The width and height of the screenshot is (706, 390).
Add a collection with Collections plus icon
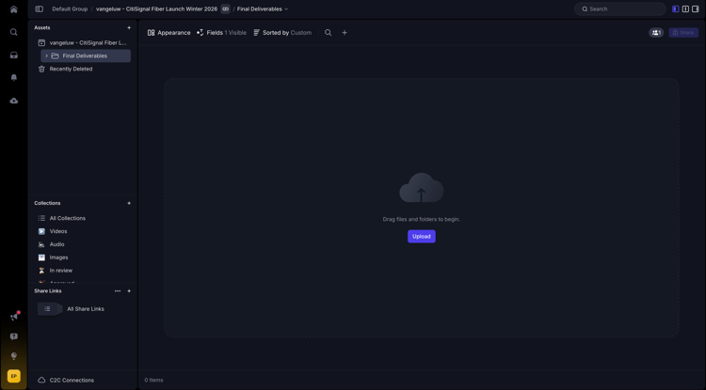pos(129,203)
